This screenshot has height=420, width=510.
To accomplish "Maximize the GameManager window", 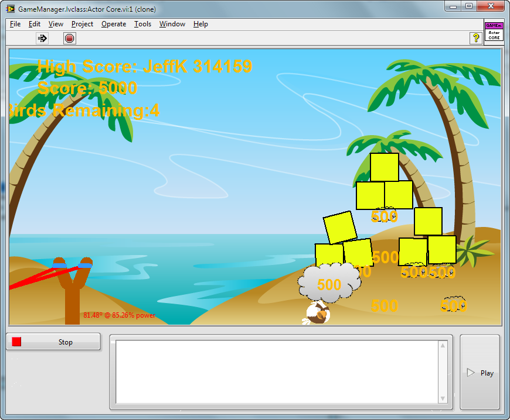I will pyautogui.click(x=469, y=6).
